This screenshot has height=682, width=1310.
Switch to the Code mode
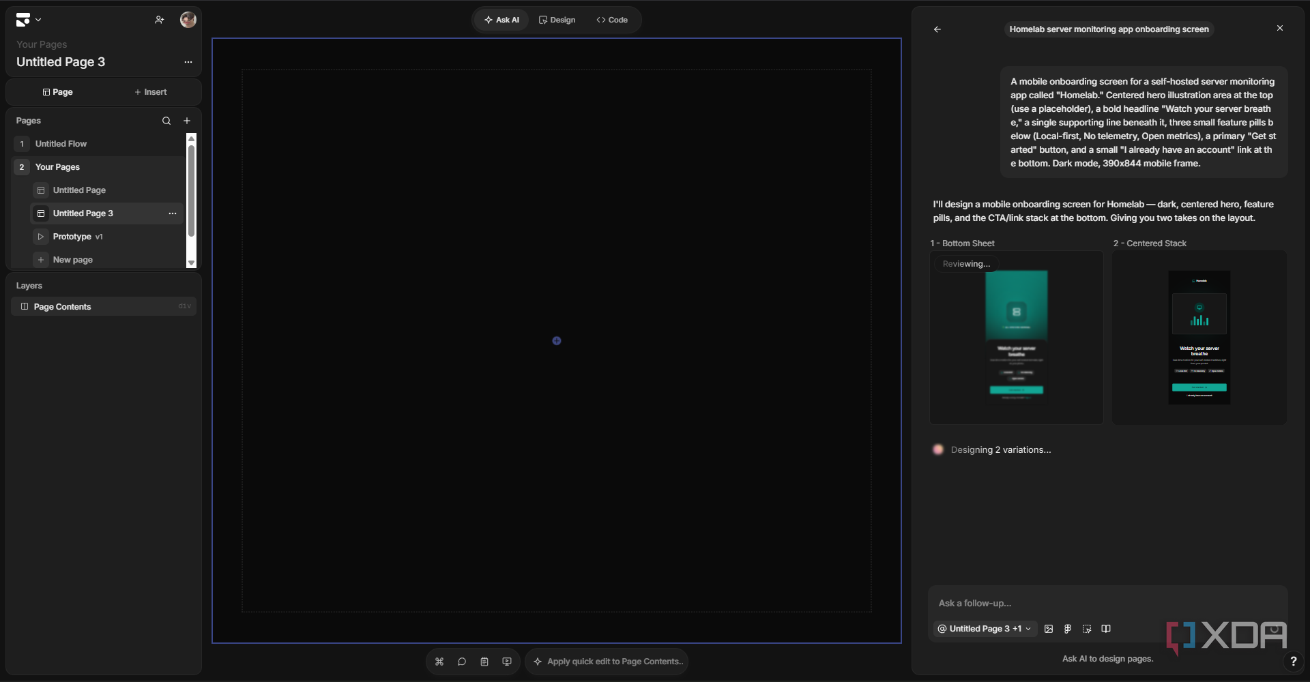pyautogui.click(x=612, y=20)
